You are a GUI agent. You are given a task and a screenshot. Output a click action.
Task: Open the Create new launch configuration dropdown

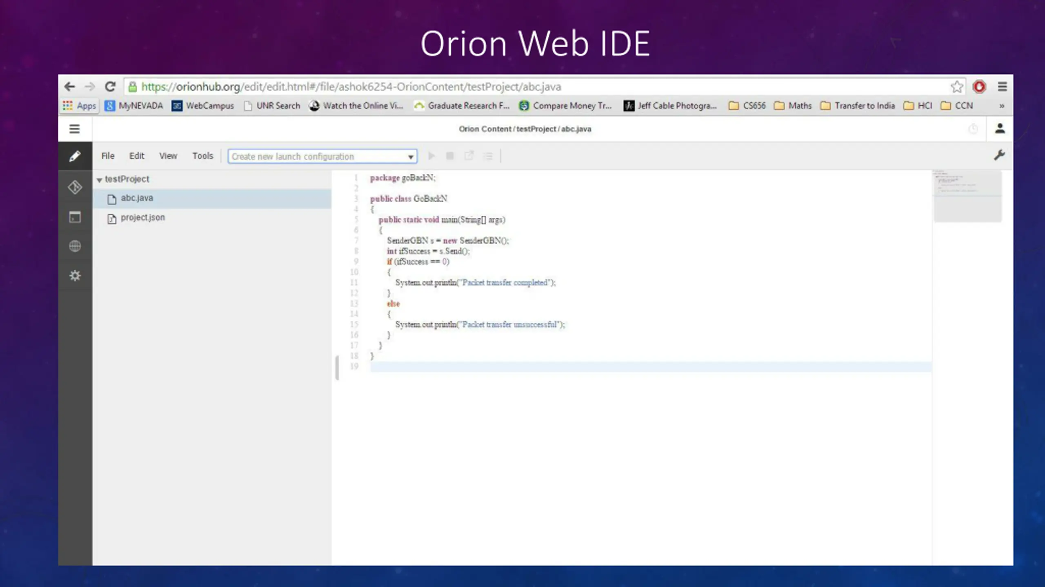322,157
